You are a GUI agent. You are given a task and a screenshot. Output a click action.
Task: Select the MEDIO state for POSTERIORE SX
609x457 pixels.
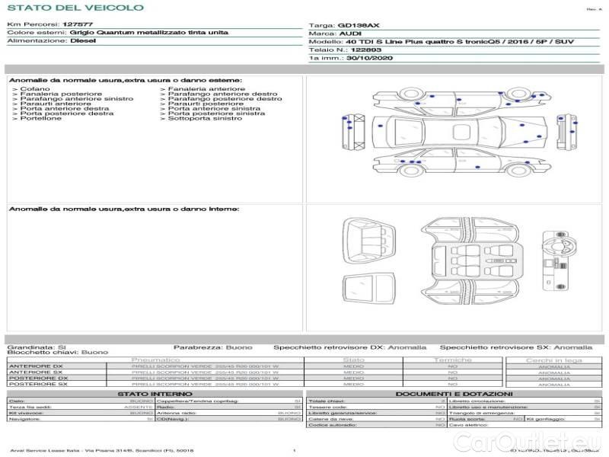353,384
